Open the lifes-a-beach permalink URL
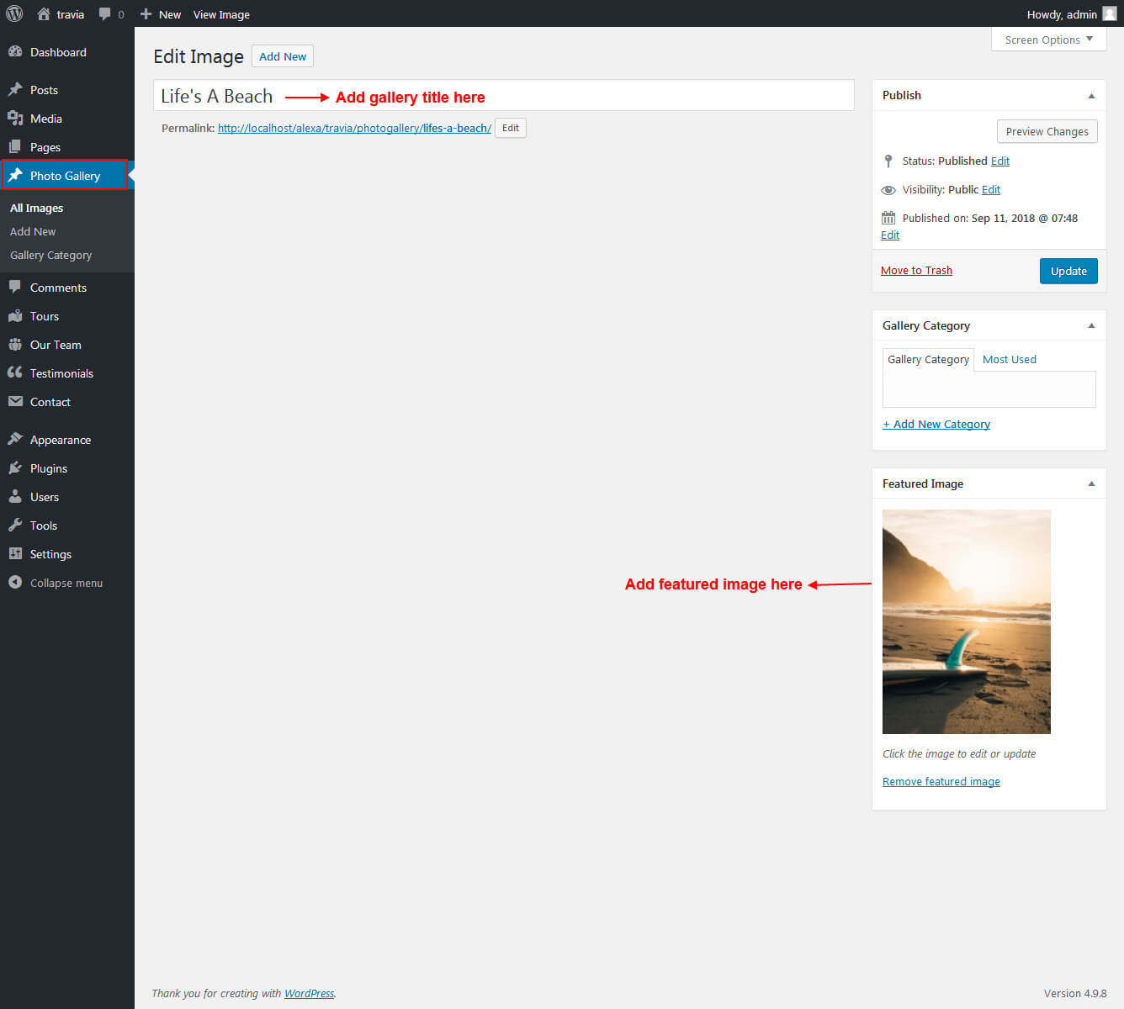 click(354, 128)
